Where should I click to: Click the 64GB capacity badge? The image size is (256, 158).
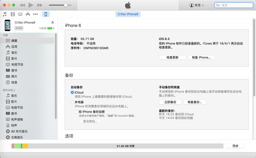tap(19, 28)
